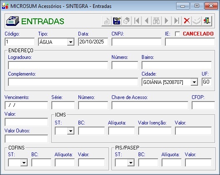Click the Data field 20/10/2025

click(93, 42)
